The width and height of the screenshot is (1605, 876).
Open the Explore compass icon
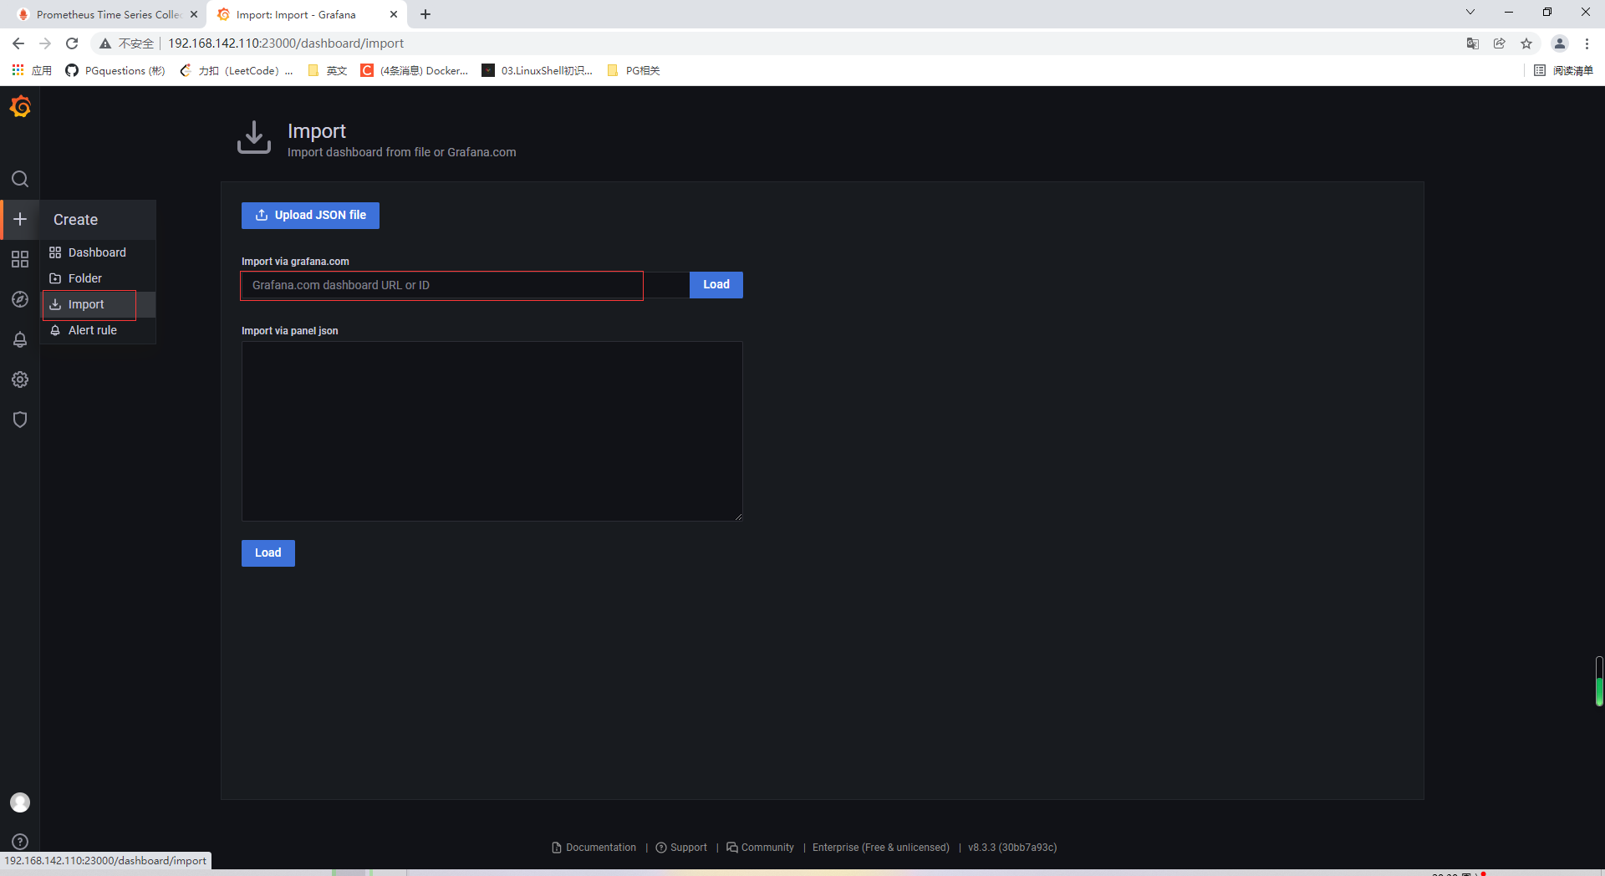tap(20, 299)
